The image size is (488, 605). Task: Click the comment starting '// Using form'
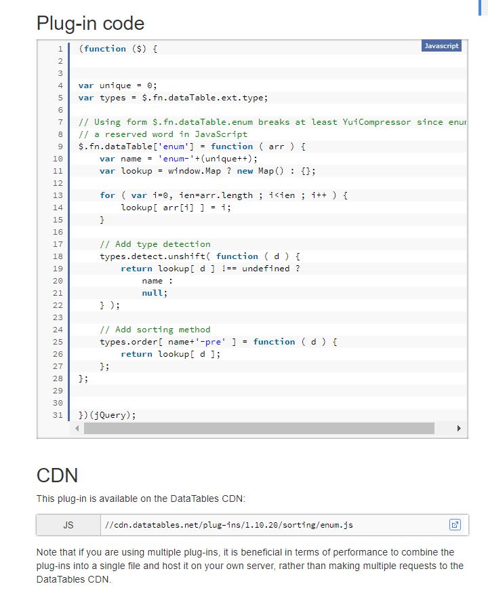coord(272,122)
